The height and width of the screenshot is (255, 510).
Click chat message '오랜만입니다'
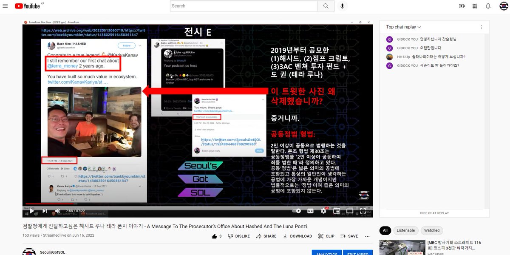pyautogui.click(x=430, y=48)
